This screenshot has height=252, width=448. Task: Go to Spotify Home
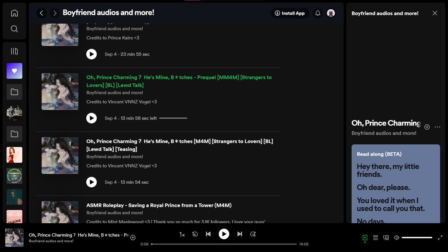[x=14, y=13]
